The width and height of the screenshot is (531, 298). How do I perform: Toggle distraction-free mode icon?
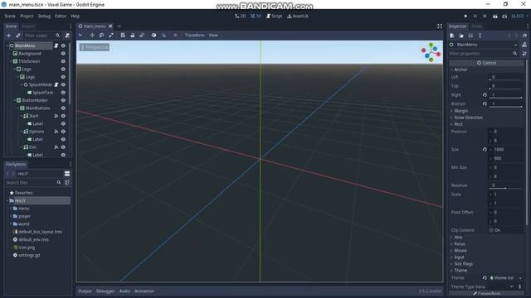click(x=440, y=26)
